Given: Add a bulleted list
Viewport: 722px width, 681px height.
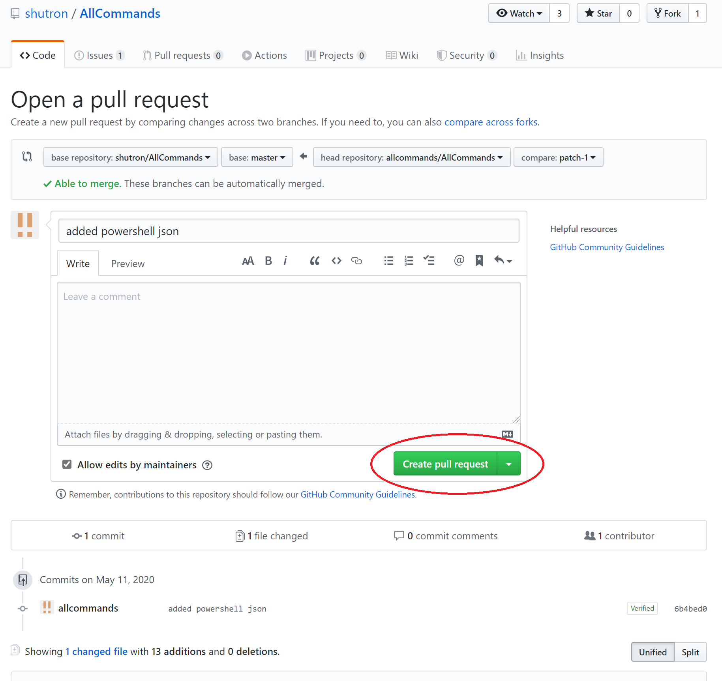Looking at the screenshot, I should [x=389, y=261].
